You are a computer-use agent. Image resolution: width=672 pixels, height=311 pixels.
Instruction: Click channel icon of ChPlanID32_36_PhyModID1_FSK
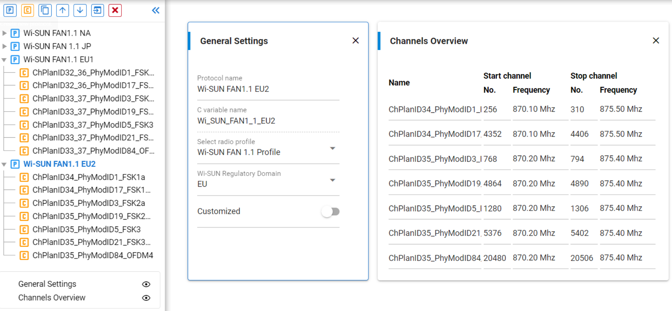[x=24, y=72]
